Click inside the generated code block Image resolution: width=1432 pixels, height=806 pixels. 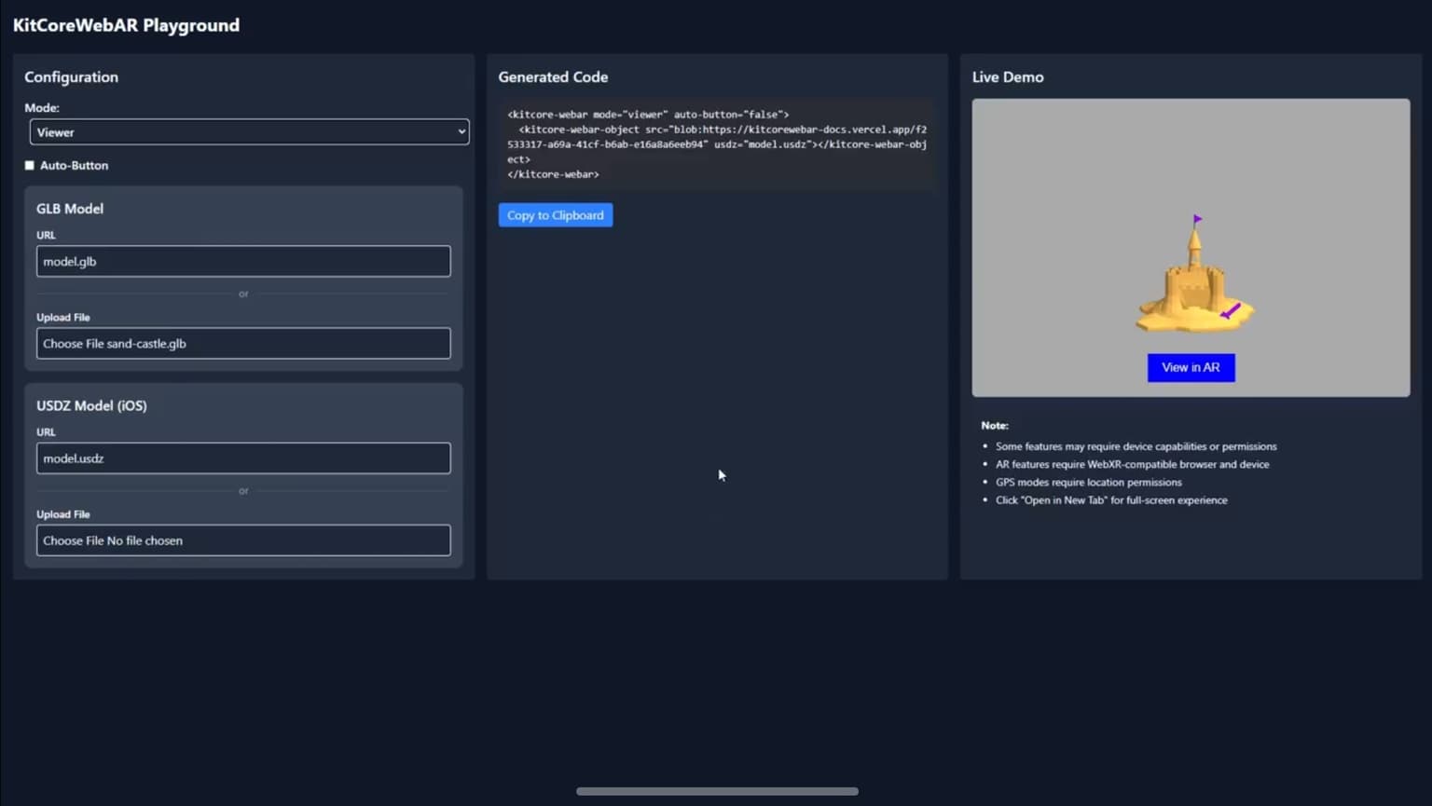point(716,144)
